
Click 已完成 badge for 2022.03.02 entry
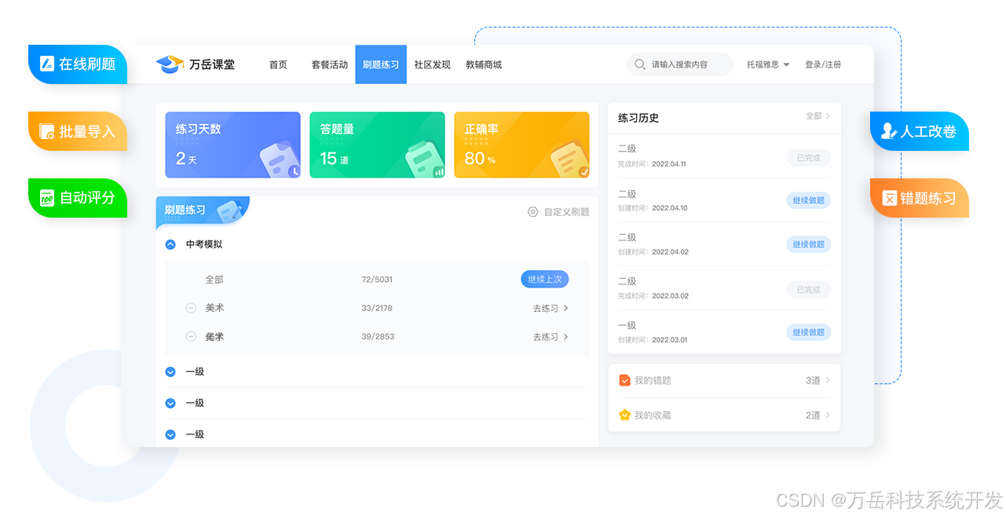[x=808, y=290]
